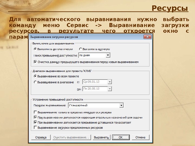Click the 'Ресурсы' slide heading
Image resolution: width=195 pixels, height=146 pixels.
click(x=170, y=8)
